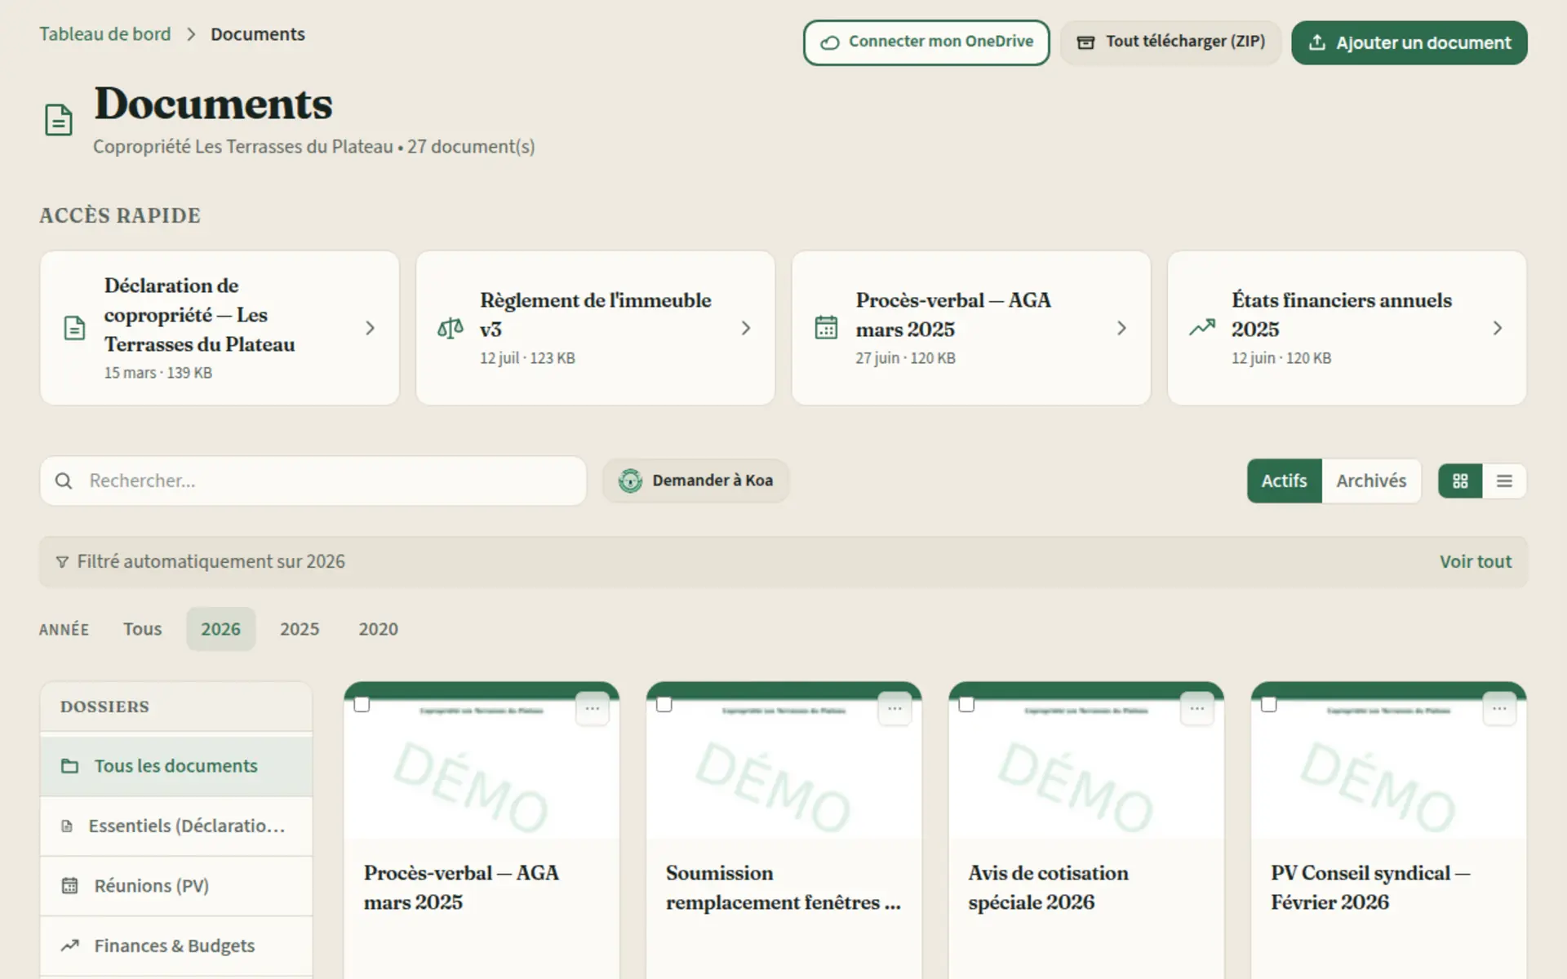The width and height of the screenshot is (1567, 979).
Task: Click Connecter mon OneDrive button
Action: [926, 42]
